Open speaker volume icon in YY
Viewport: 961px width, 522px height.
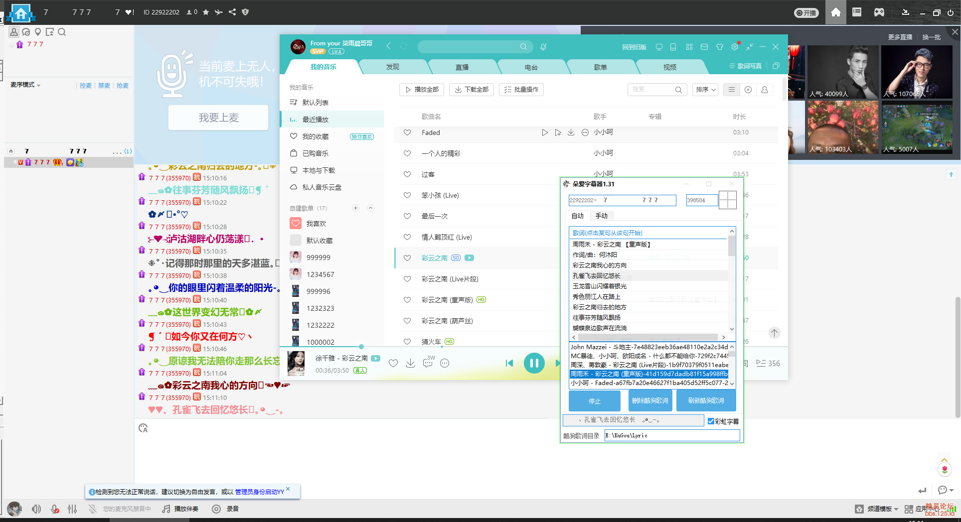[x=36, y=509]
